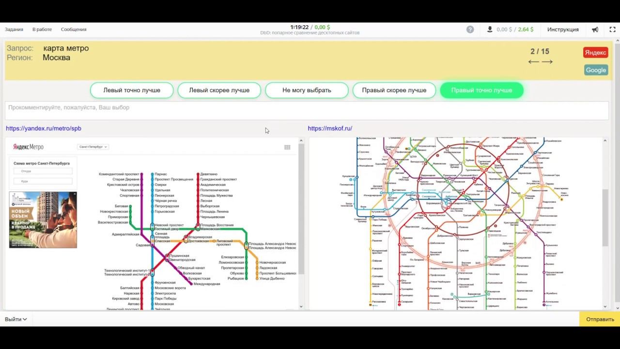
Task: Click the right preview scrollbar thumb
Action: click(x=604, y=218)
